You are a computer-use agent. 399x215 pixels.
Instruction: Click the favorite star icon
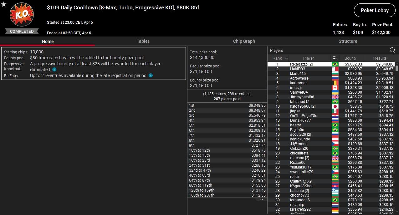coord(4,4)
